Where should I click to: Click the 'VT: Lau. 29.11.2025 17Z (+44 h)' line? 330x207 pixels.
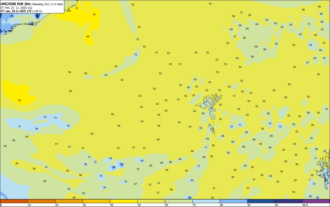[21, 11]
